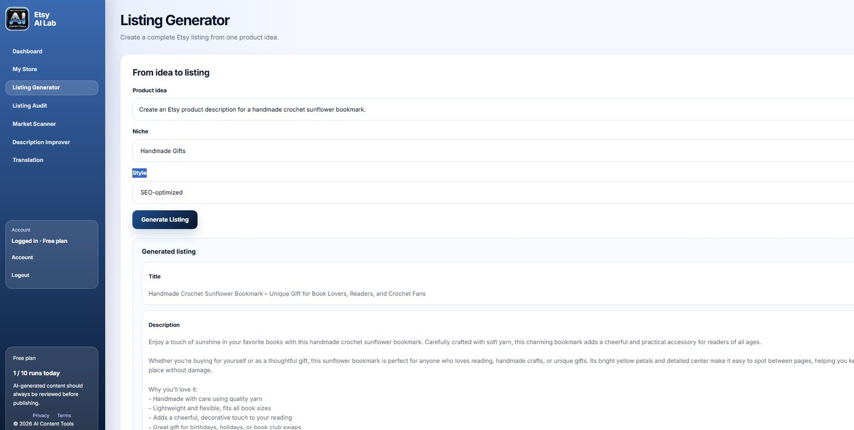
Task: Click 'Adds a cheerful, decorative touch' bullet
Action: point(220,418)
